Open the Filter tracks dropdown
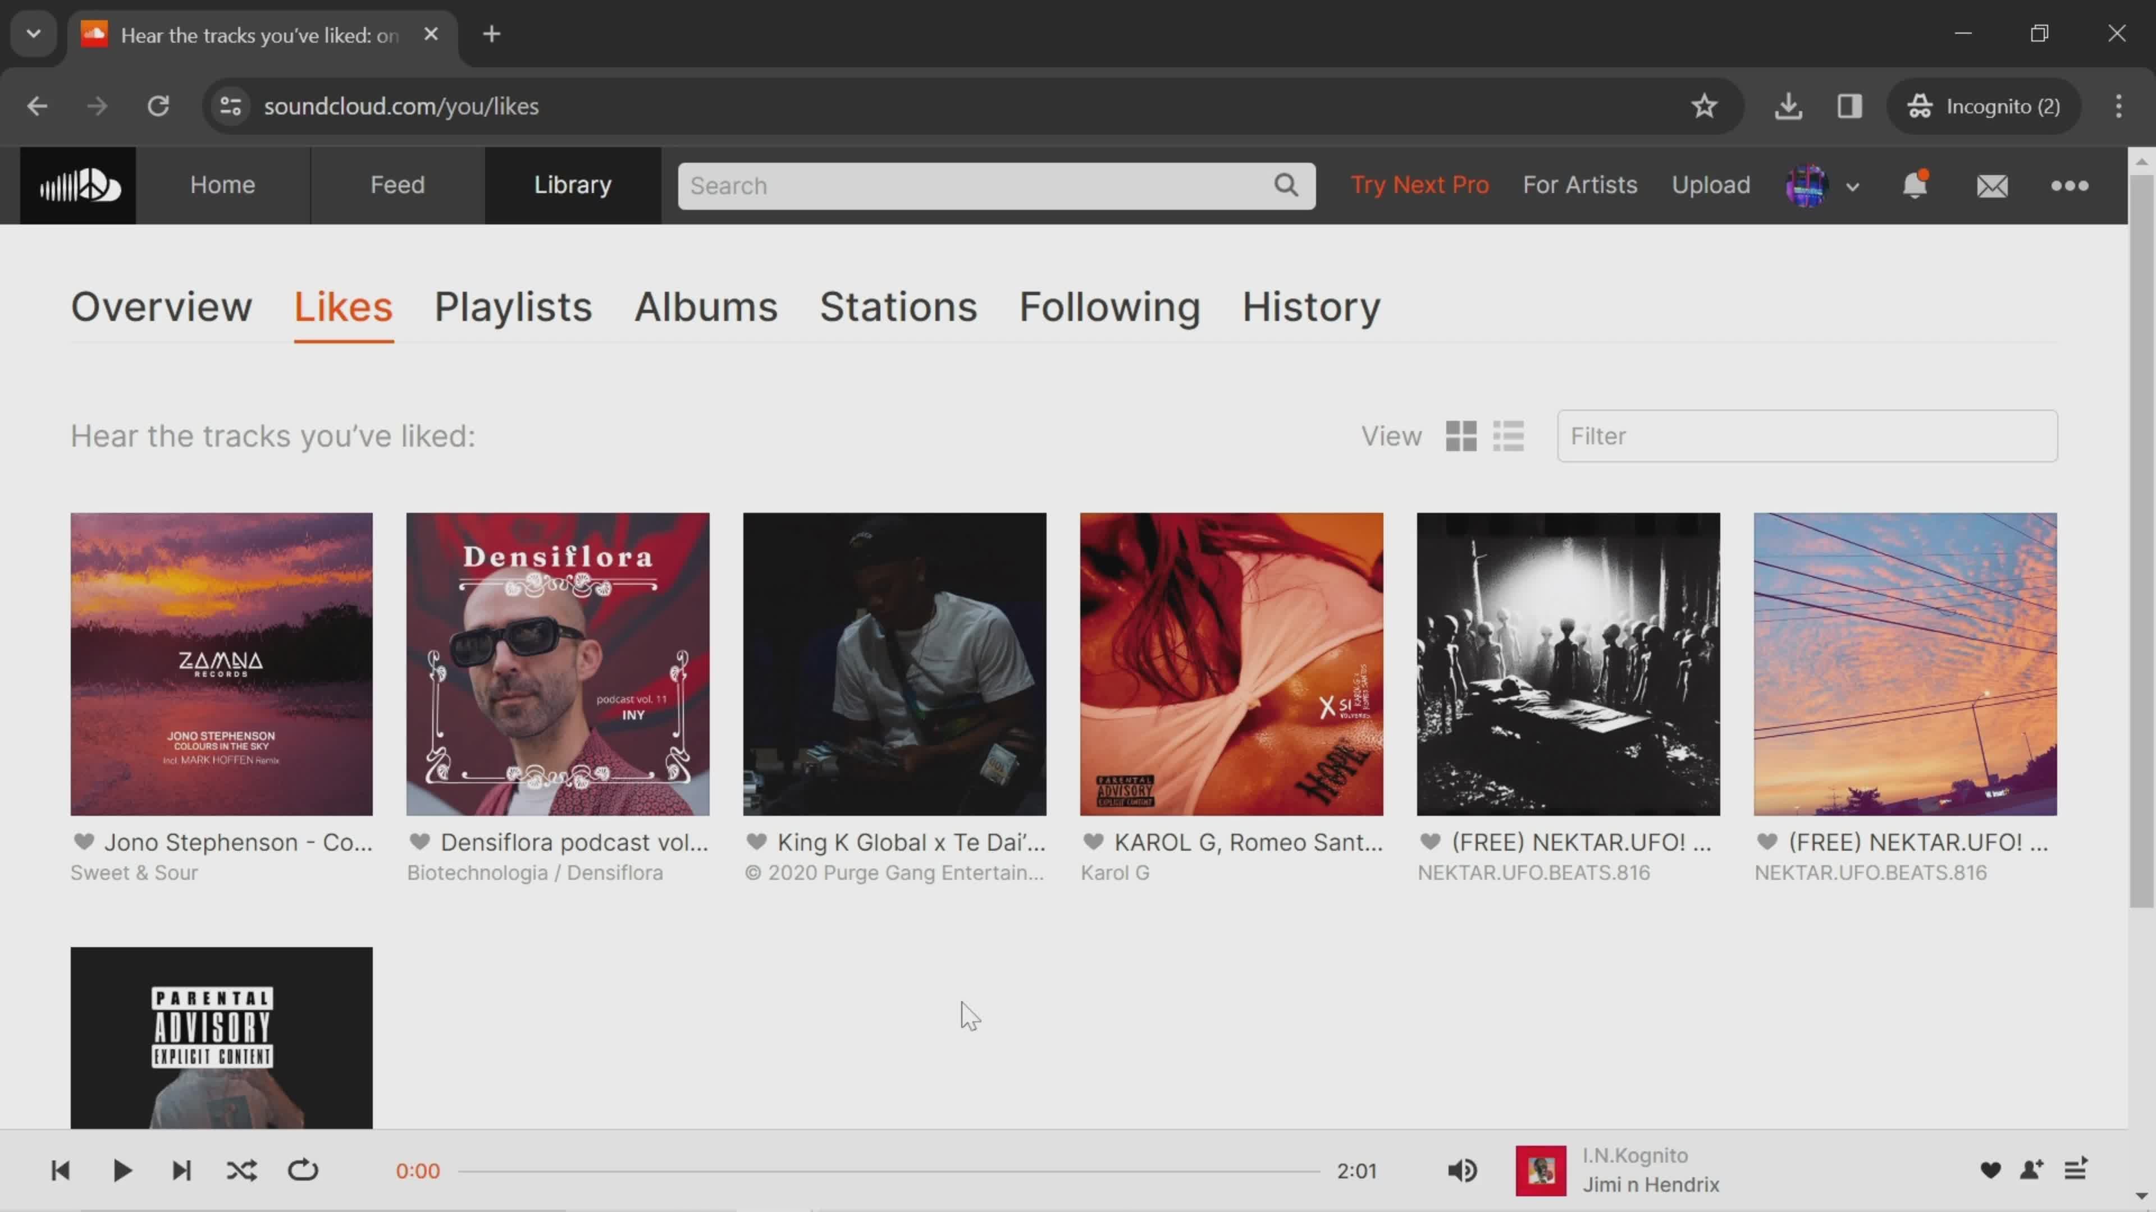The image size is (2156, 1212). 1808,435
